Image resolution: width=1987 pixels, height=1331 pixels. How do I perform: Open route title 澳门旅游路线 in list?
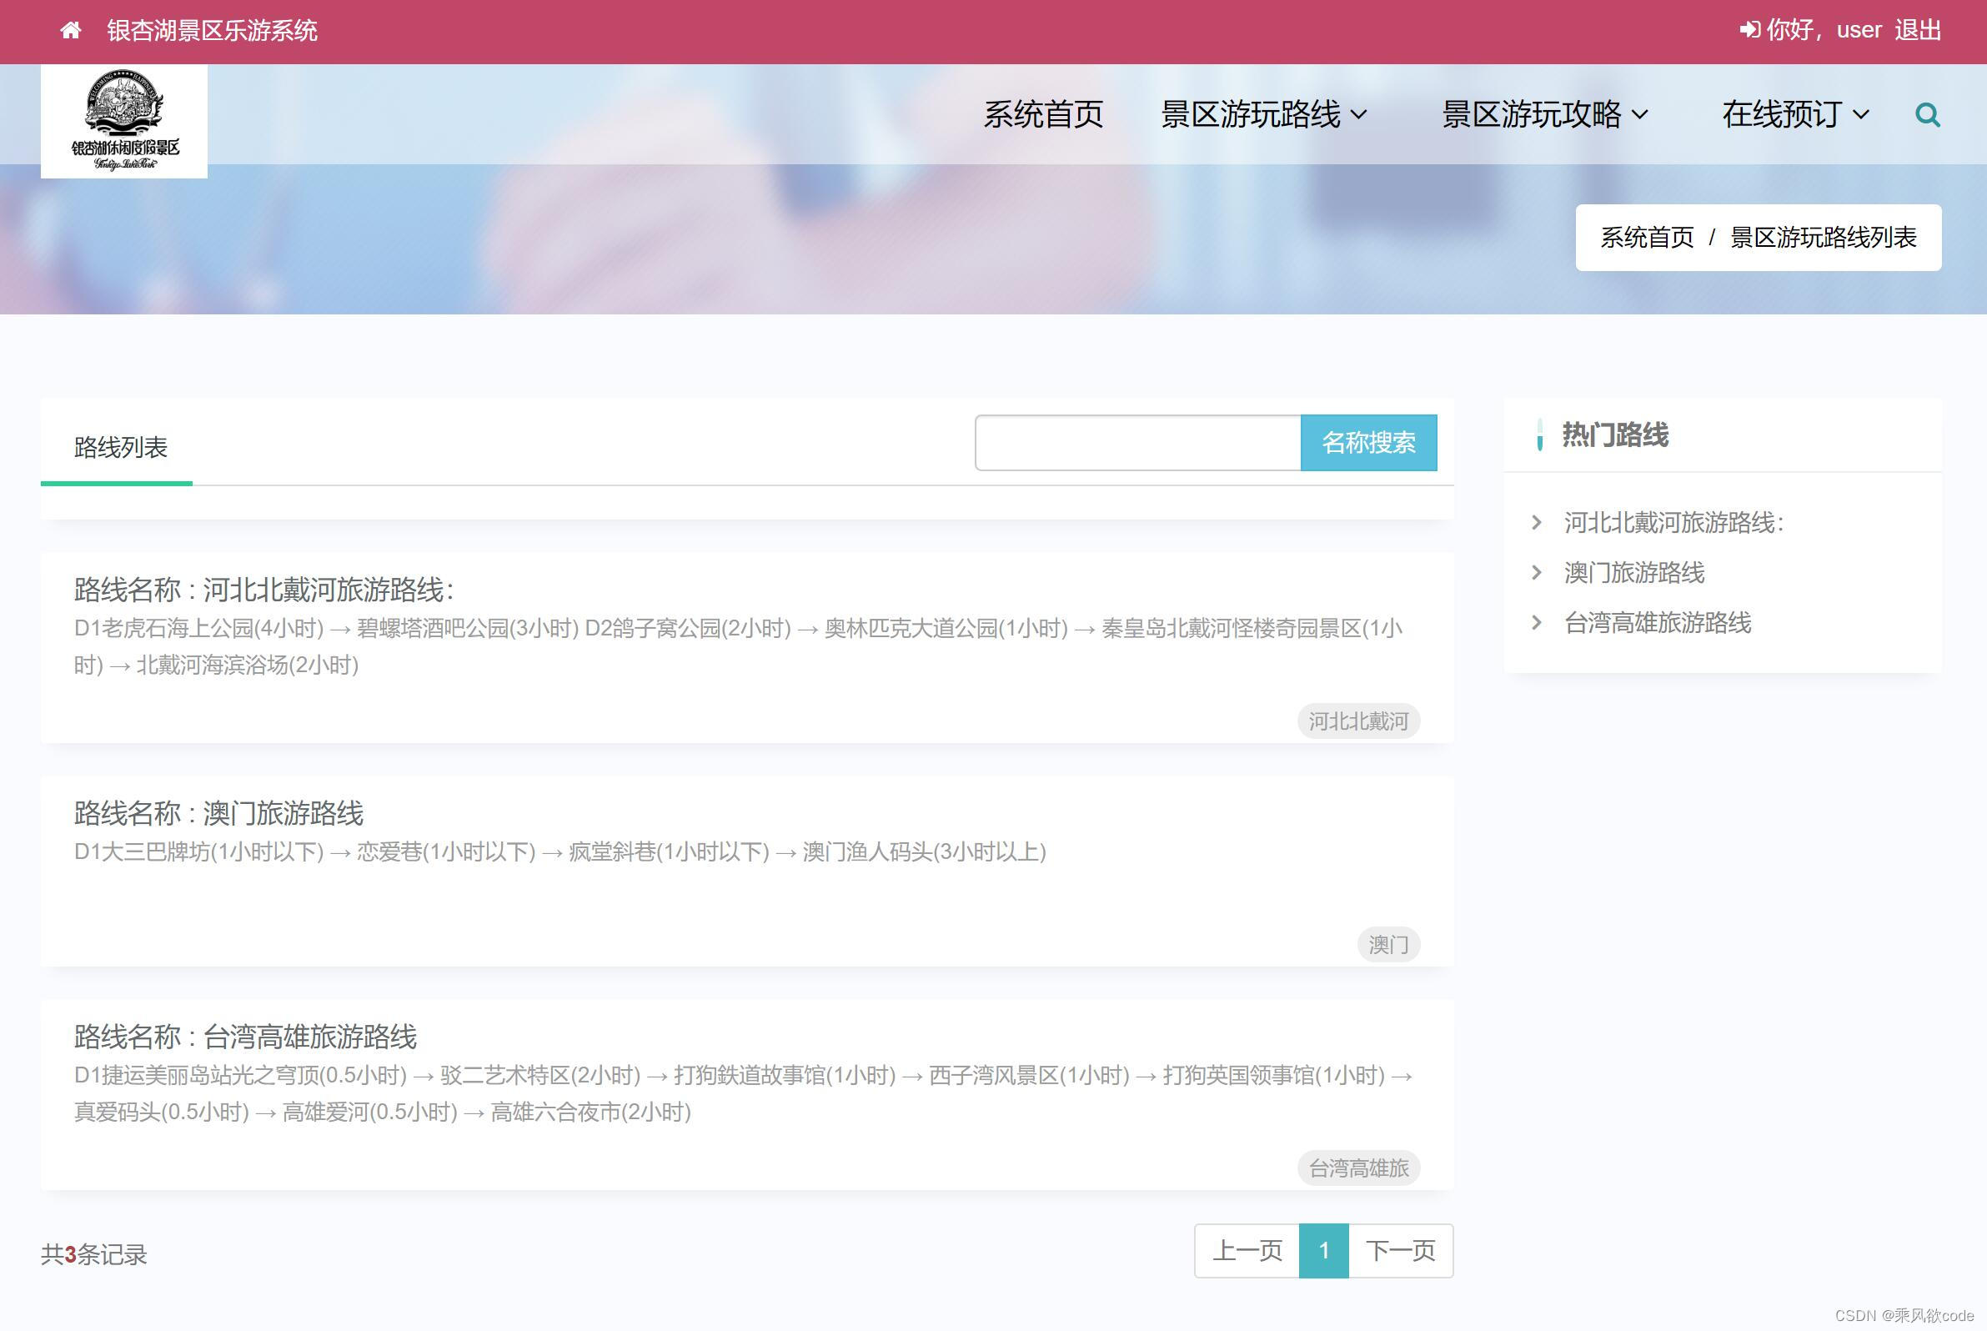283,813
